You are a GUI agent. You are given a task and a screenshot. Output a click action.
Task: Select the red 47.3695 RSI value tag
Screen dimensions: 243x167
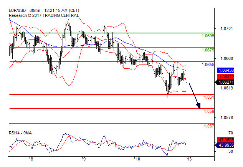coord(226,140)
